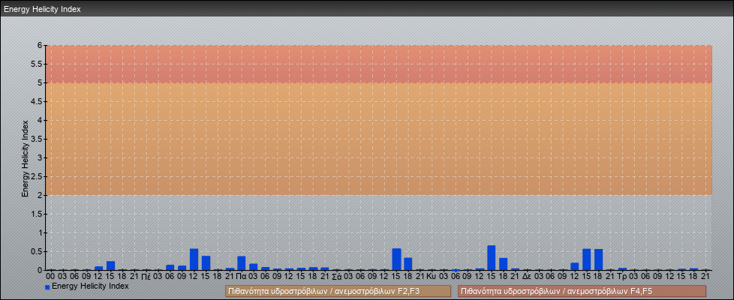The image size is (734, 300).
Task: Click the y-axis value 3.5
Action: [x=37, y=139]
